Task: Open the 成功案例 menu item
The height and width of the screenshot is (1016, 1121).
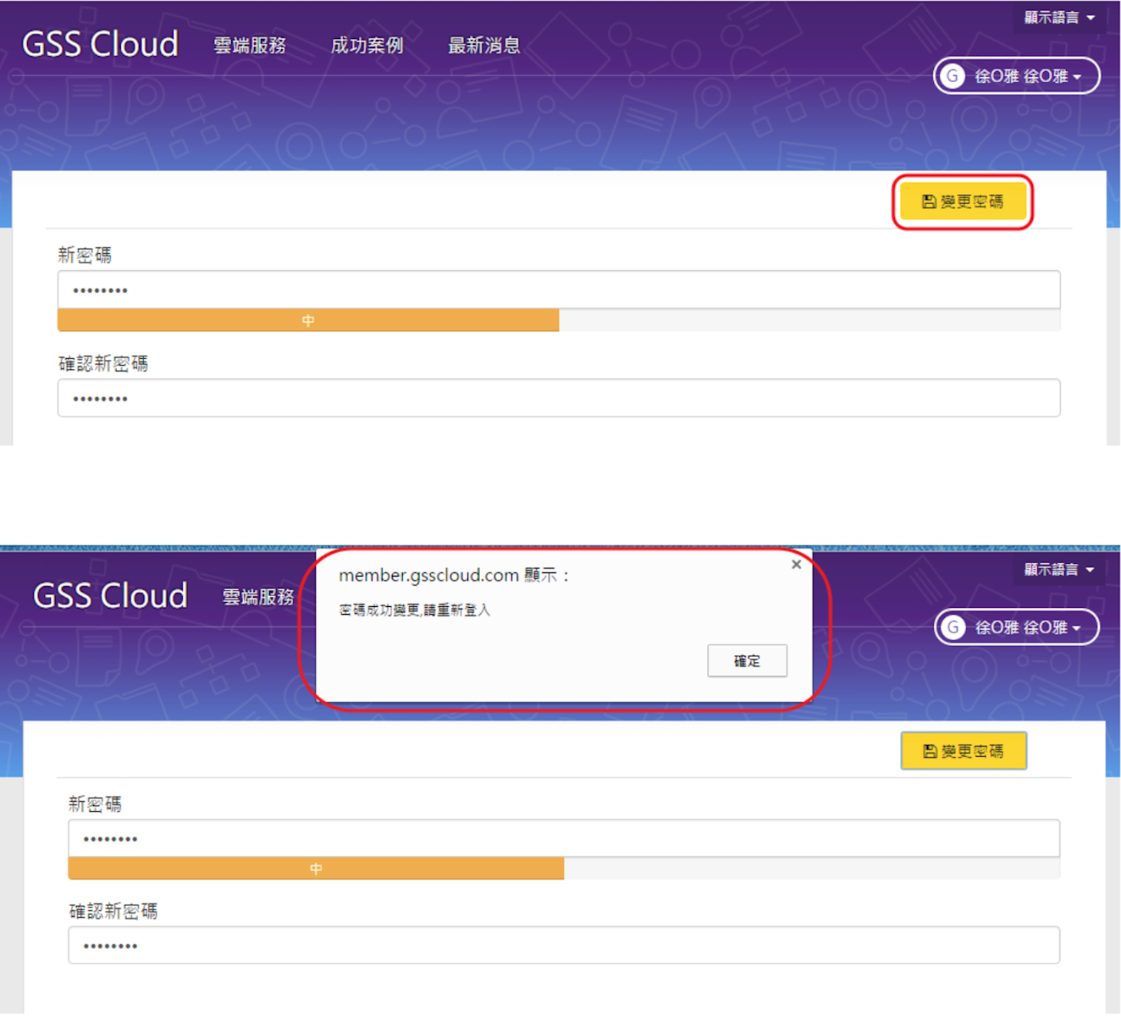Action: pos(367,46)
